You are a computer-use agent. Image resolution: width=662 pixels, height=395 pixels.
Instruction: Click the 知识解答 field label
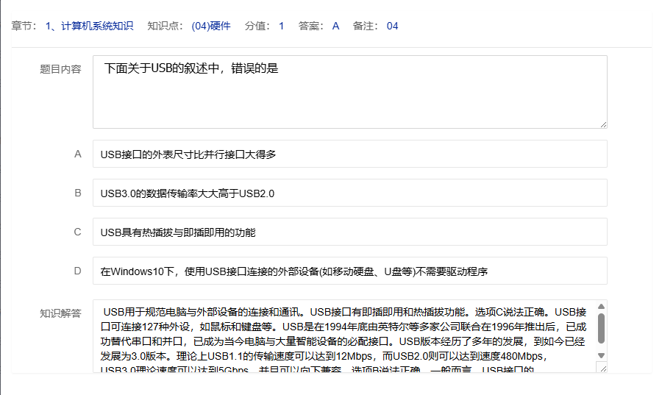coord(60,313)
